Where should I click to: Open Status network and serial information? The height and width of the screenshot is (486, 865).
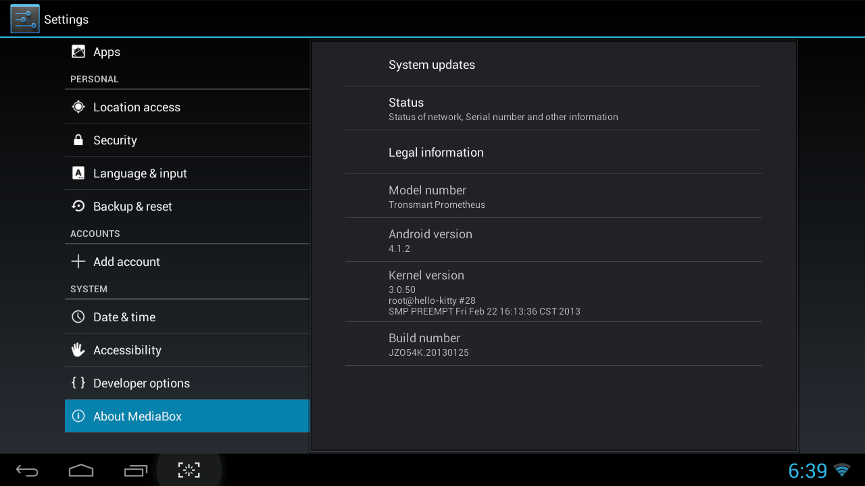point(553,108)
